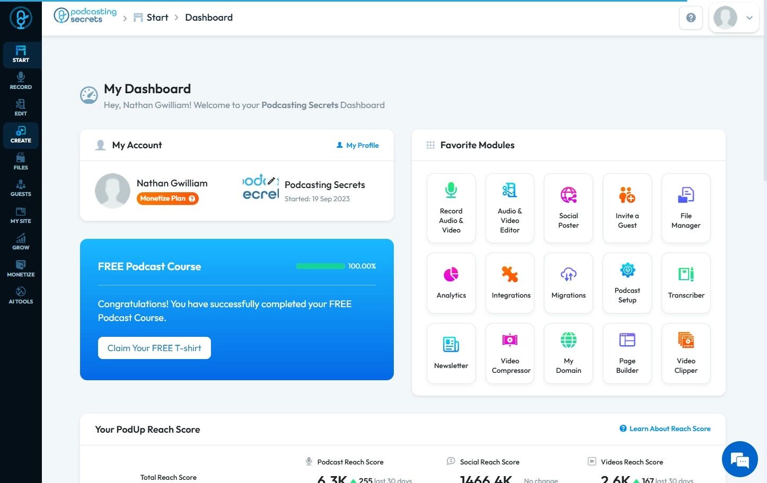Launch the Record Audio & Video module
767x483 pixels.
point(451,208)
